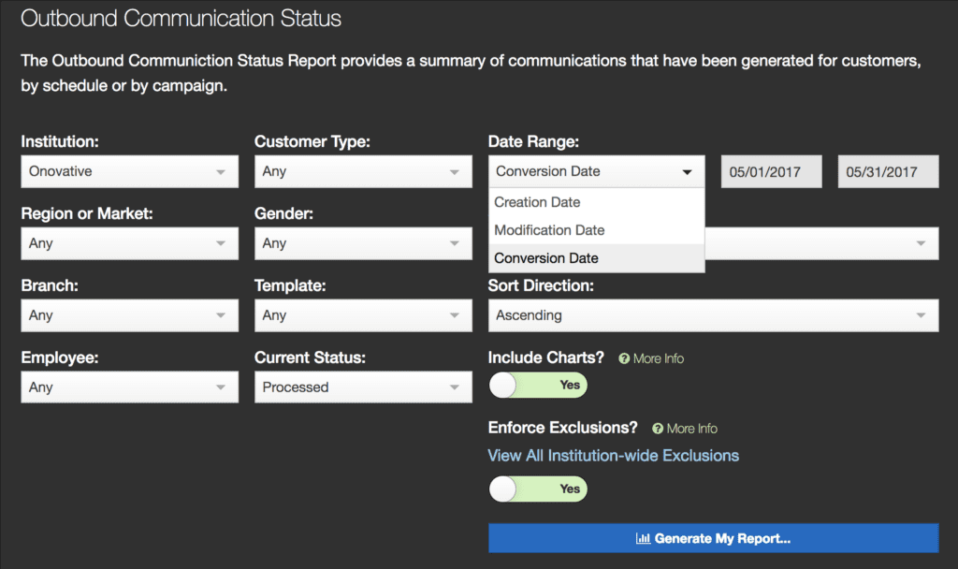Click the question icon beside Enforce Exclusions
This screenshot has width=958, height=569.
(x=658, y=429)
